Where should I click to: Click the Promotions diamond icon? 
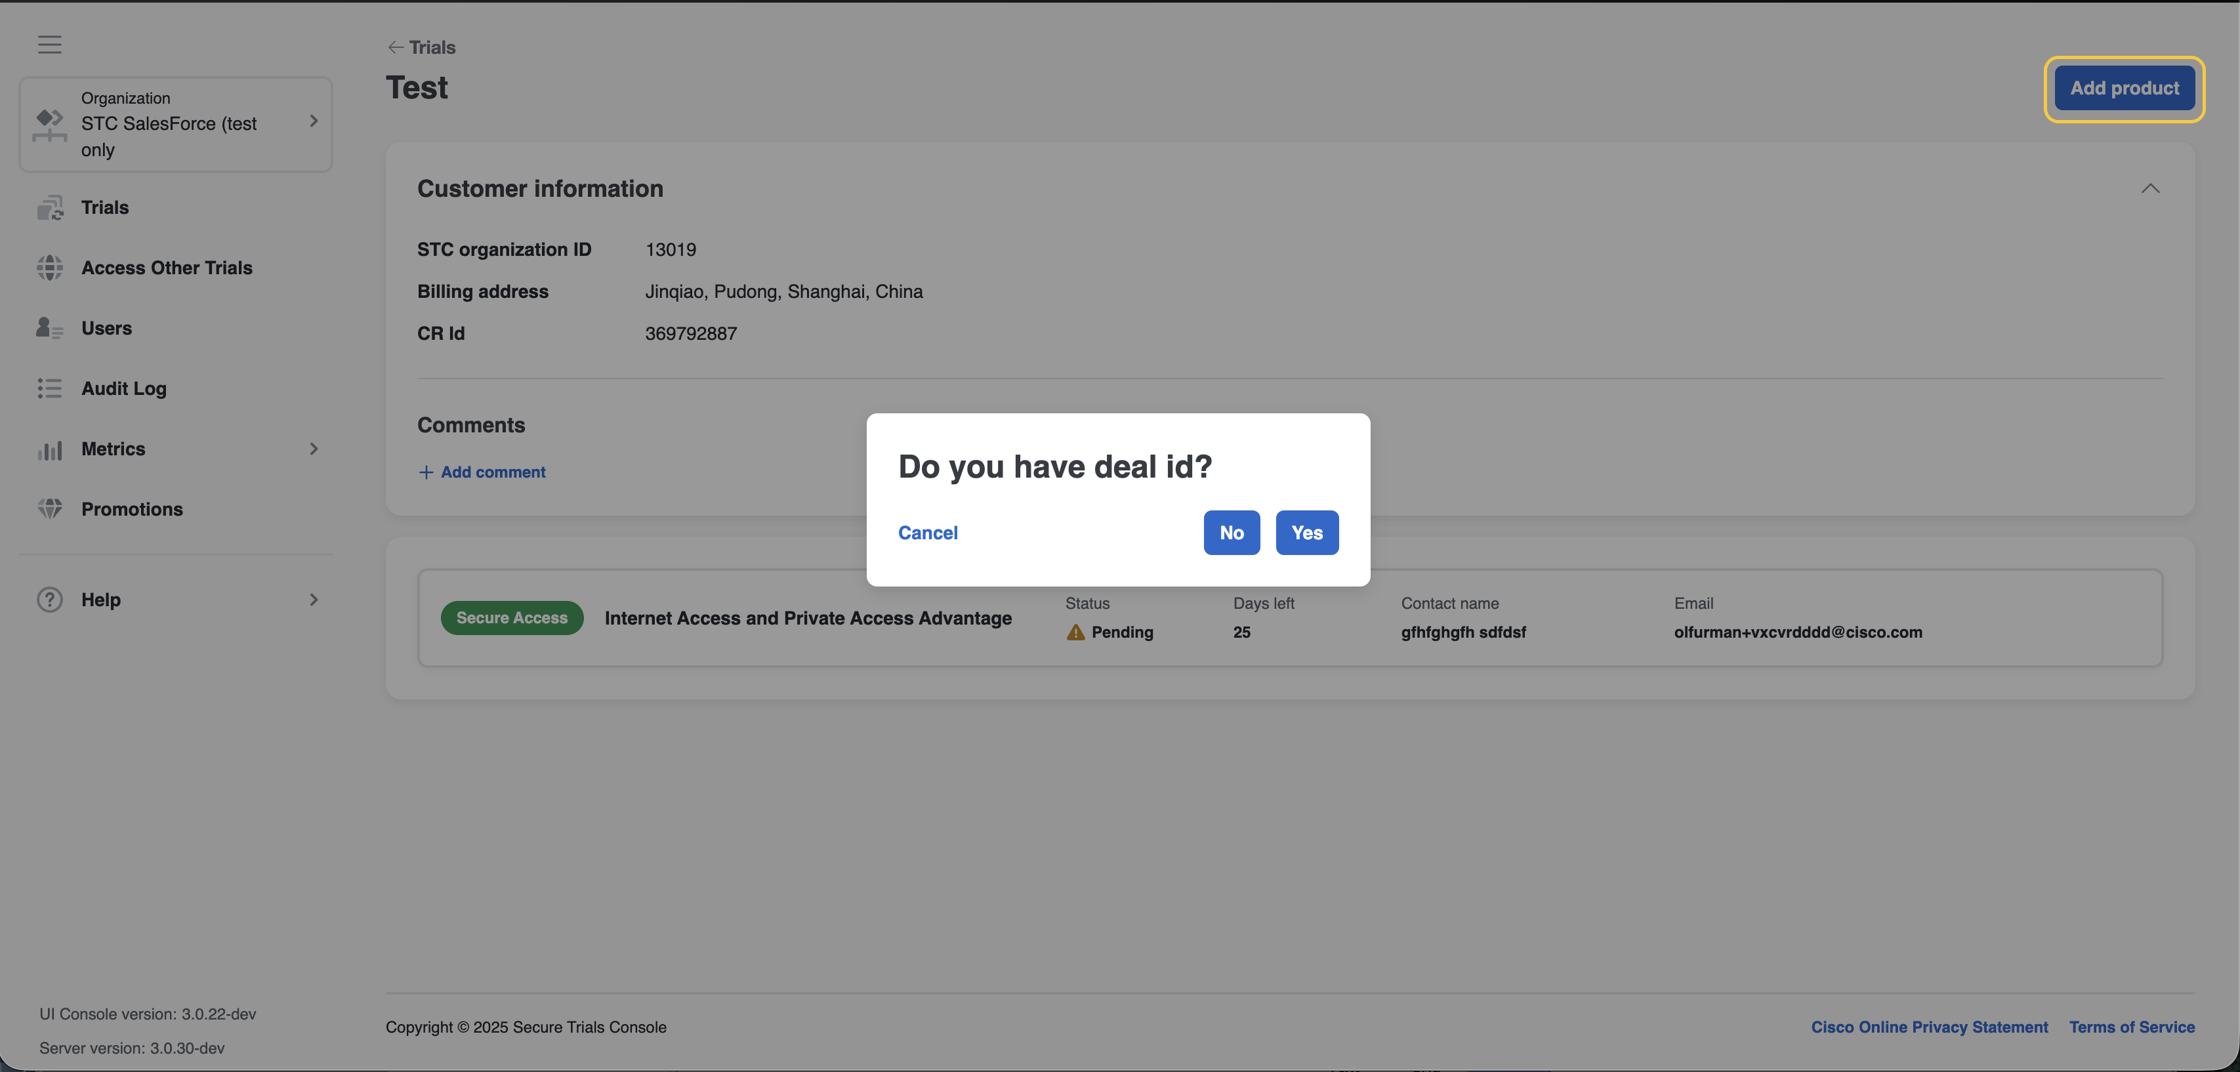tap(50, 510)
